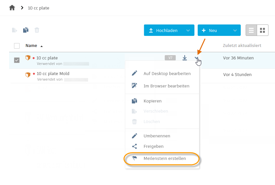The width and height of the screenshot is (275, 185).
Task: Click the 10 cc plate Mold component icon
Action: pos(28,74)
